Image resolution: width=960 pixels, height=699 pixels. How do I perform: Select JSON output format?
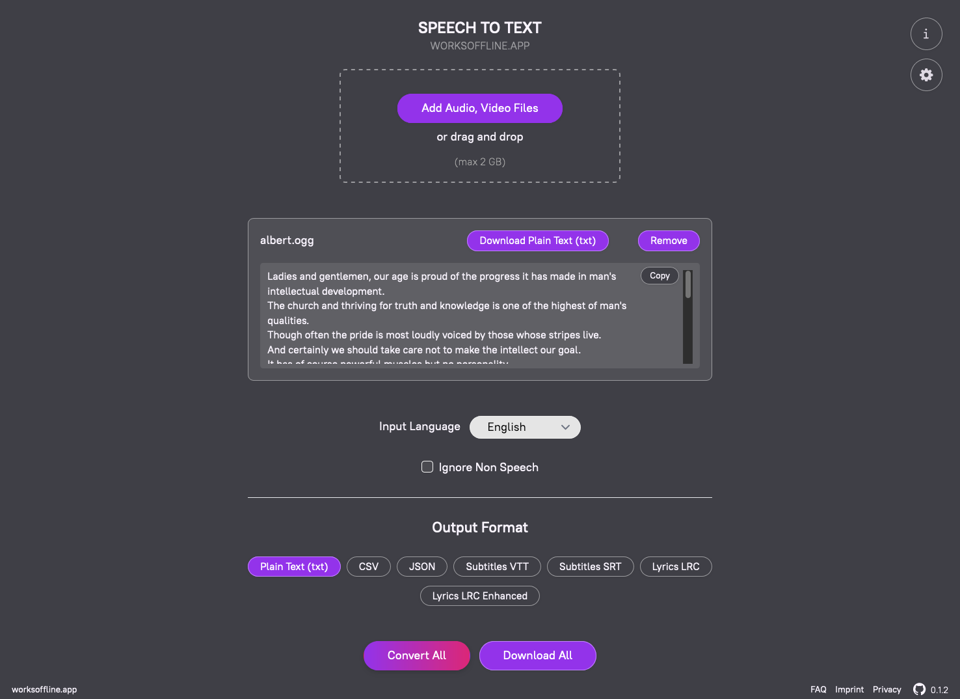pyautogui.click(x=422, y=566)
